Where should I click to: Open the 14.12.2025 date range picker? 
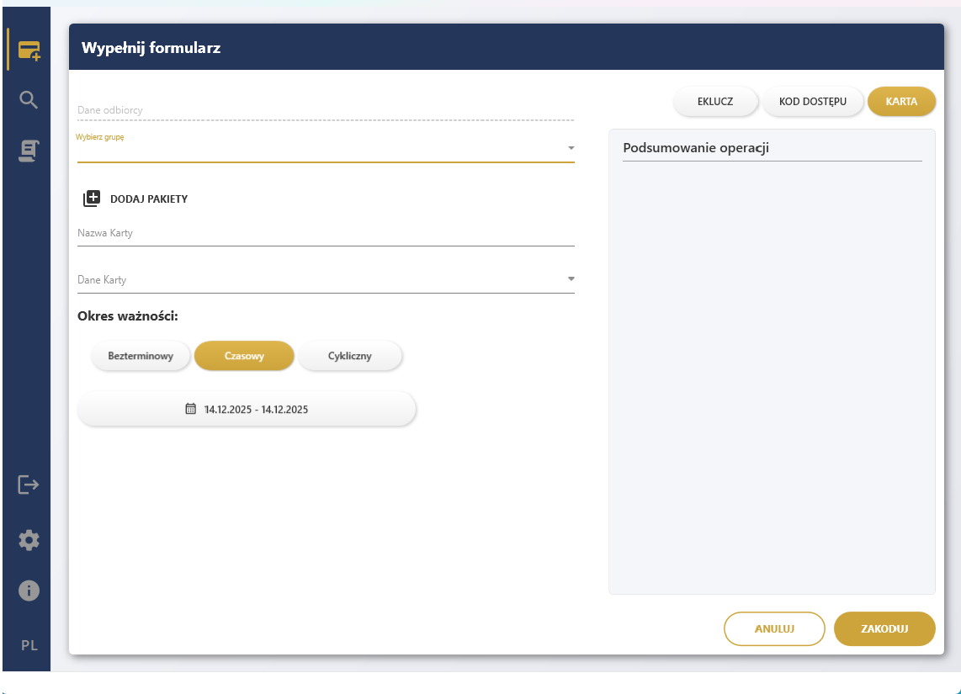(x=247, y=409)
